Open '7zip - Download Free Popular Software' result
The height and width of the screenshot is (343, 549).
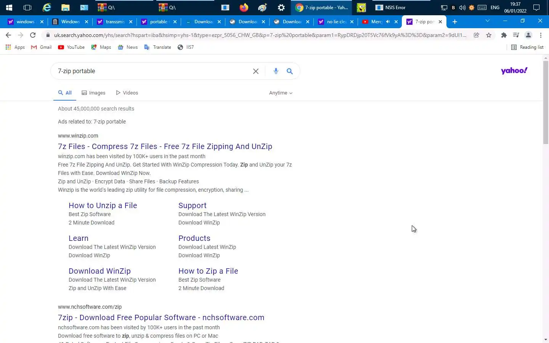tap(161, 317)
